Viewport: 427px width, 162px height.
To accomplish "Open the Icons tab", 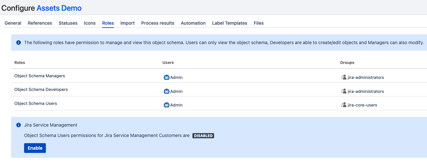I will tap(90, 23).
